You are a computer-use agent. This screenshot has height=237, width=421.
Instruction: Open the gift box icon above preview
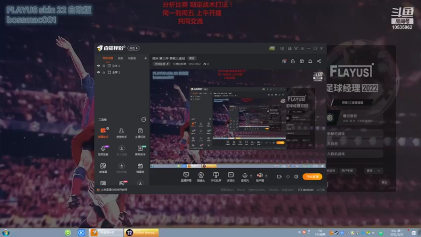[x=284, y=61]
